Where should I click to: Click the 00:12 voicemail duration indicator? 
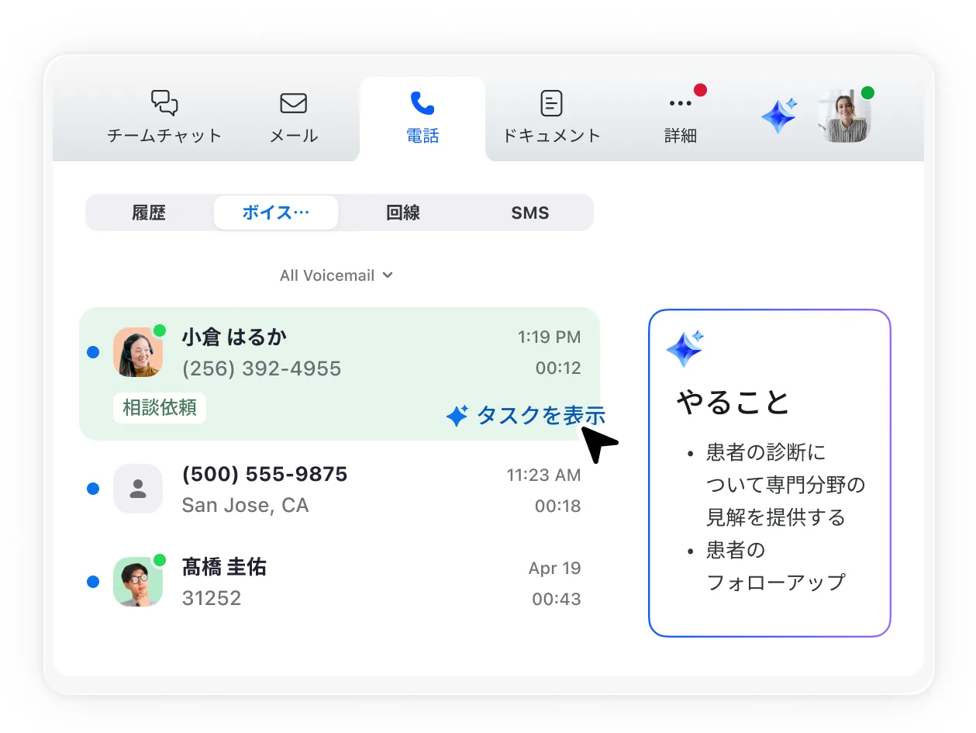(557, 368)
